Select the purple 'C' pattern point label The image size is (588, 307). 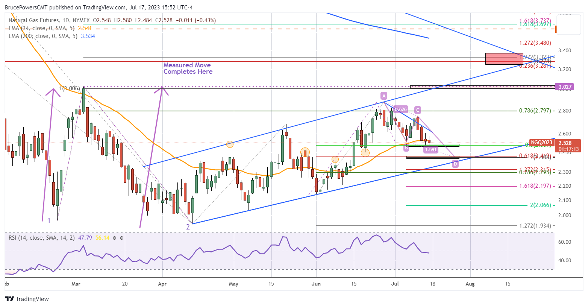pyautogui.click(x=418, y=110)
